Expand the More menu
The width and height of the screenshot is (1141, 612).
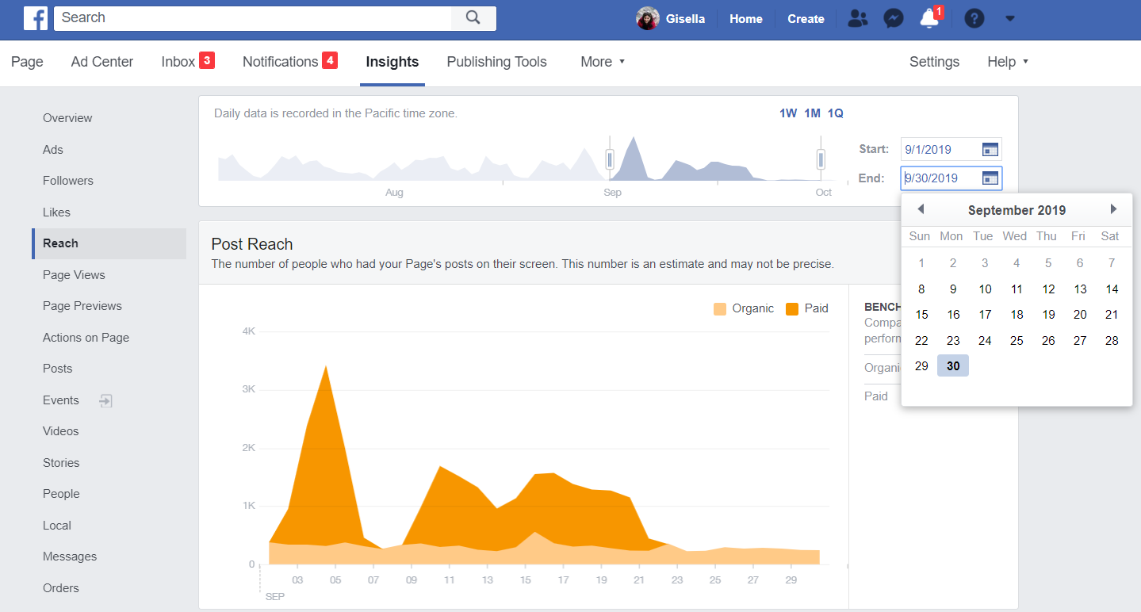[603, 62]
